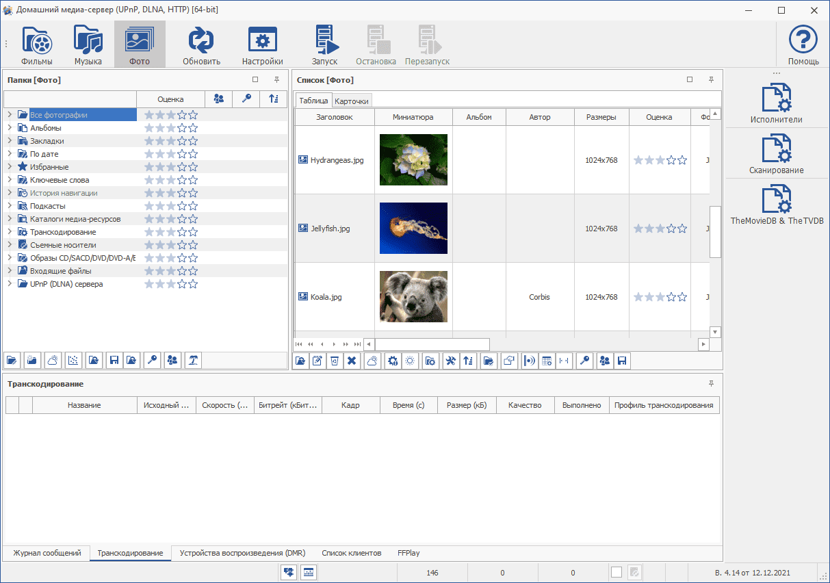Click the Заголовок column header
Viewport: 830px width, 583px height.
point(334,117)
